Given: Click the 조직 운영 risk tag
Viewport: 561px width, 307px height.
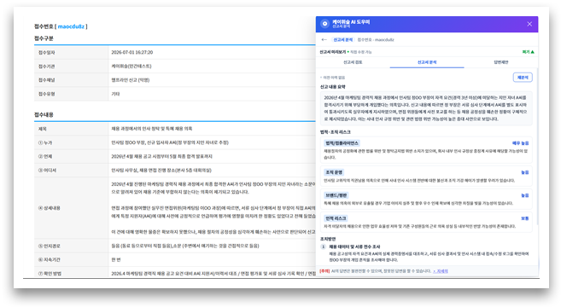Looking at the screenshot, I should 334,172.
